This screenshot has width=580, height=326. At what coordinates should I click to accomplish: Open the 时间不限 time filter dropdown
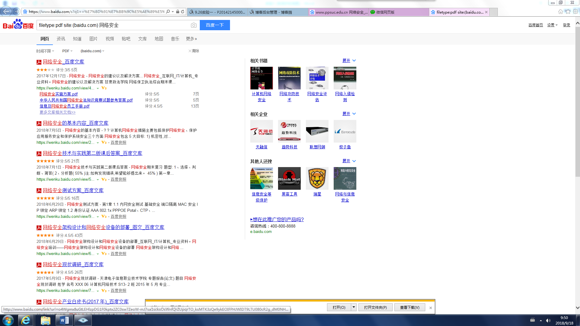click(45, 51)
